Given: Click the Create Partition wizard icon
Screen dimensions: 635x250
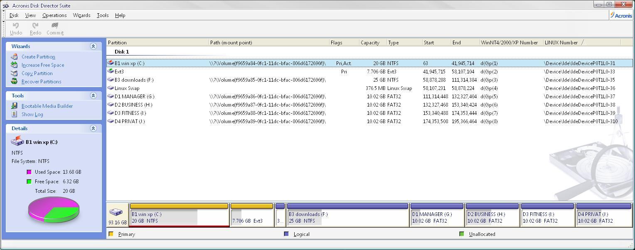Looking at the screenshot, I should coord(15,57).
